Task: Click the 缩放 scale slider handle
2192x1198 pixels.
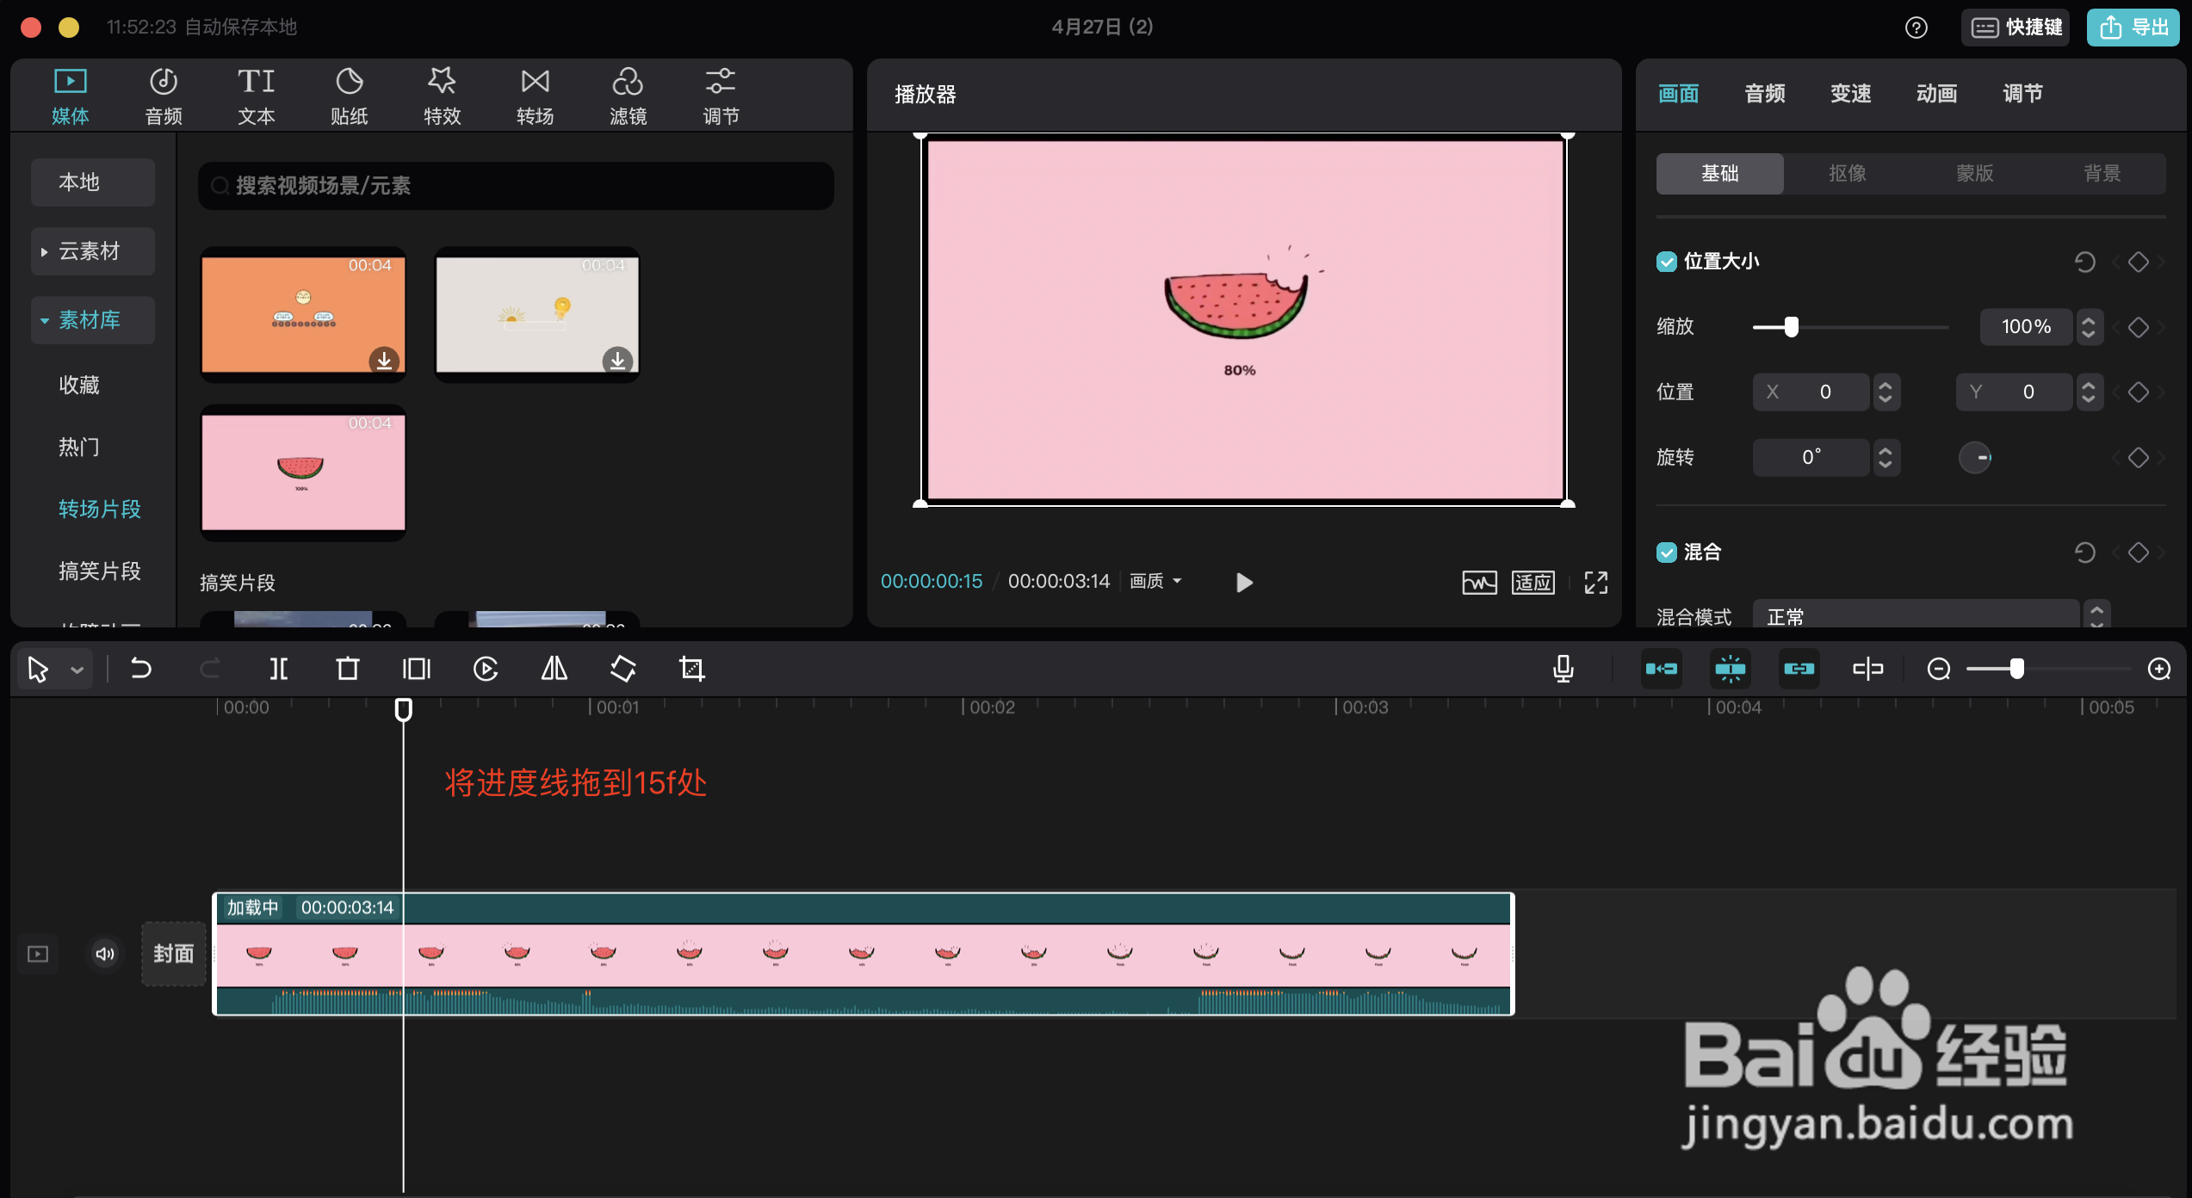Action: click(x=1792, y=327)
